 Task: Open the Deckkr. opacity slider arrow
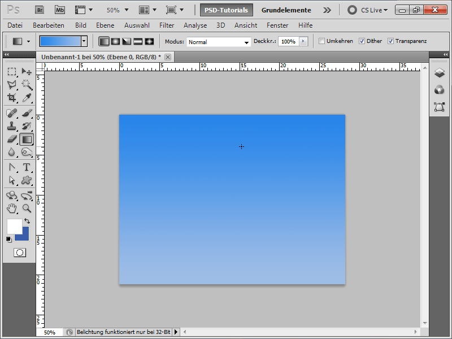(x=303, y=41)
